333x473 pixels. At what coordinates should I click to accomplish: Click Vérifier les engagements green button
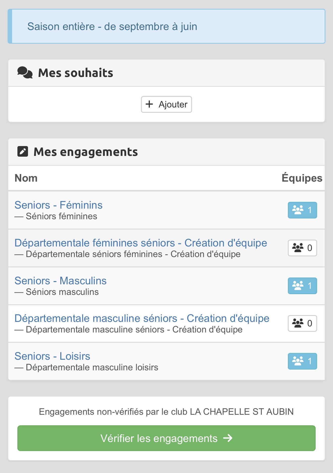[166, 438]
